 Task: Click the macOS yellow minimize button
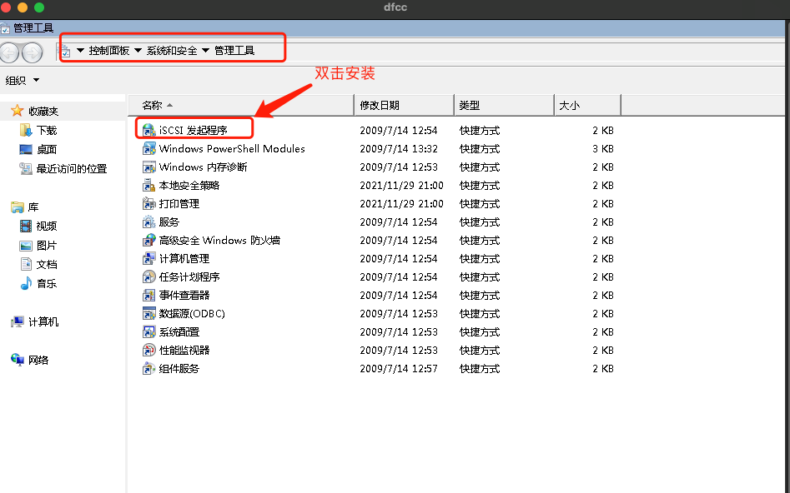(x=23, y=7)
